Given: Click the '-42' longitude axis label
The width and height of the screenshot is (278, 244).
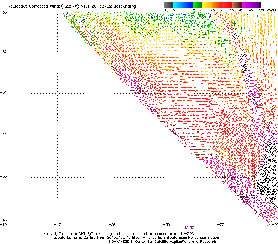Looking at the screenshot, I should (x=57, y=225).
